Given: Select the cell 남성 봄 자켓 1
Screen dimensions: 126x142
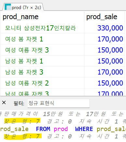Looking at the screenshot, I should (42, 61).
